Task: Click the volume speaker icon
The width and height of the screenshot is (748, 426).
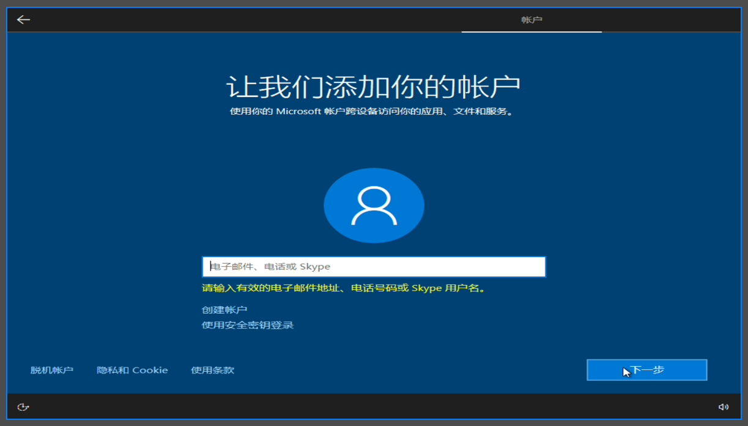Action: click(x=724, y=407)
